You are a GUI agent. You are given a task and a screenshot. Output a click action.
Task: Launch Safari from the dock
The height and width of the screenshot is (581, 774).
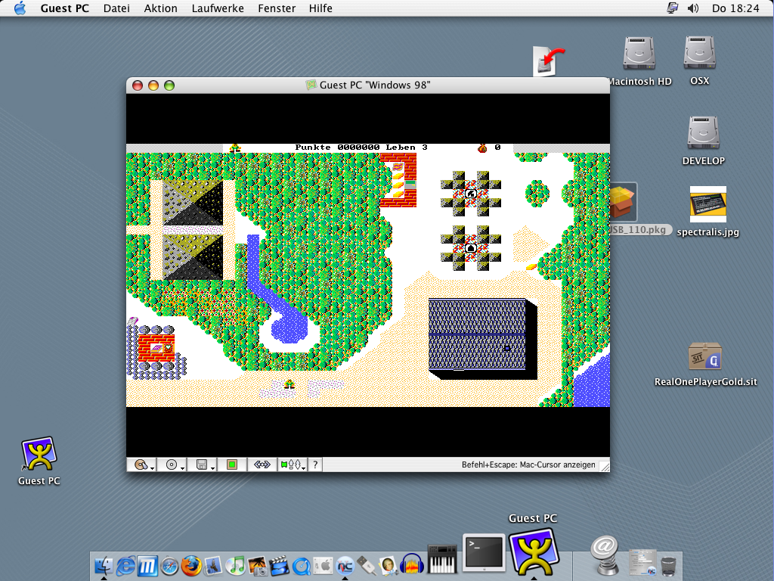point(169,566)
